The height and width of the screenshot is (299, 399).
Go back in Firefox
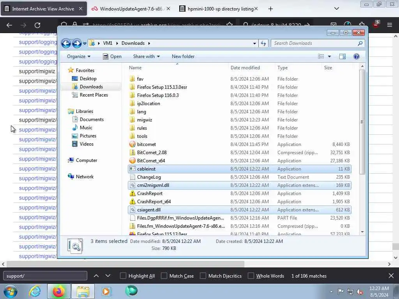point(9,25)
